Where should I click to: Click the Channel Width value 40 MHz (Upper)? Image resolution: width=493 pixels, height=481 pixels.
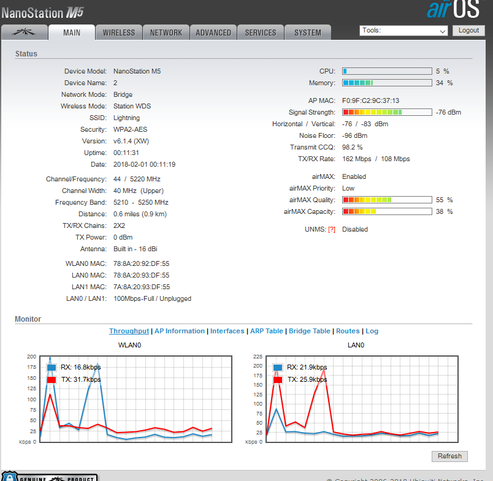(139, 191)
